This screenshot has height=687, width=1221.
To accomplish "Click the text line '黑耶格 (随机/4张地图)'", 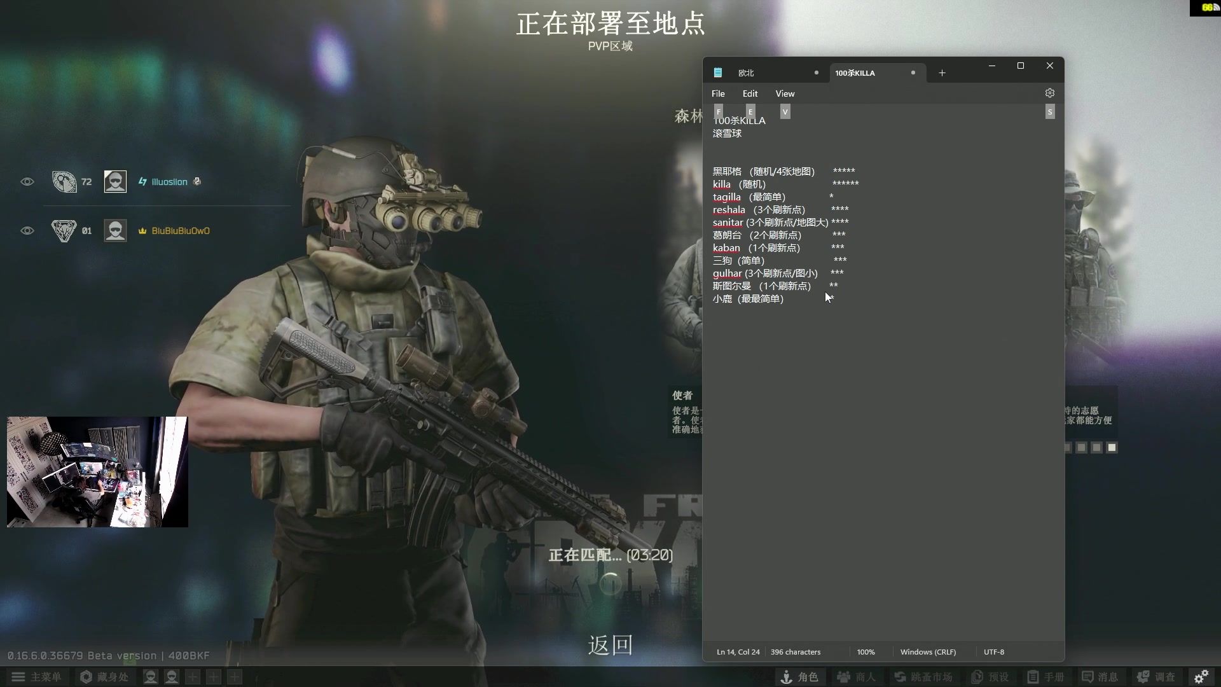I will point(763,172).
